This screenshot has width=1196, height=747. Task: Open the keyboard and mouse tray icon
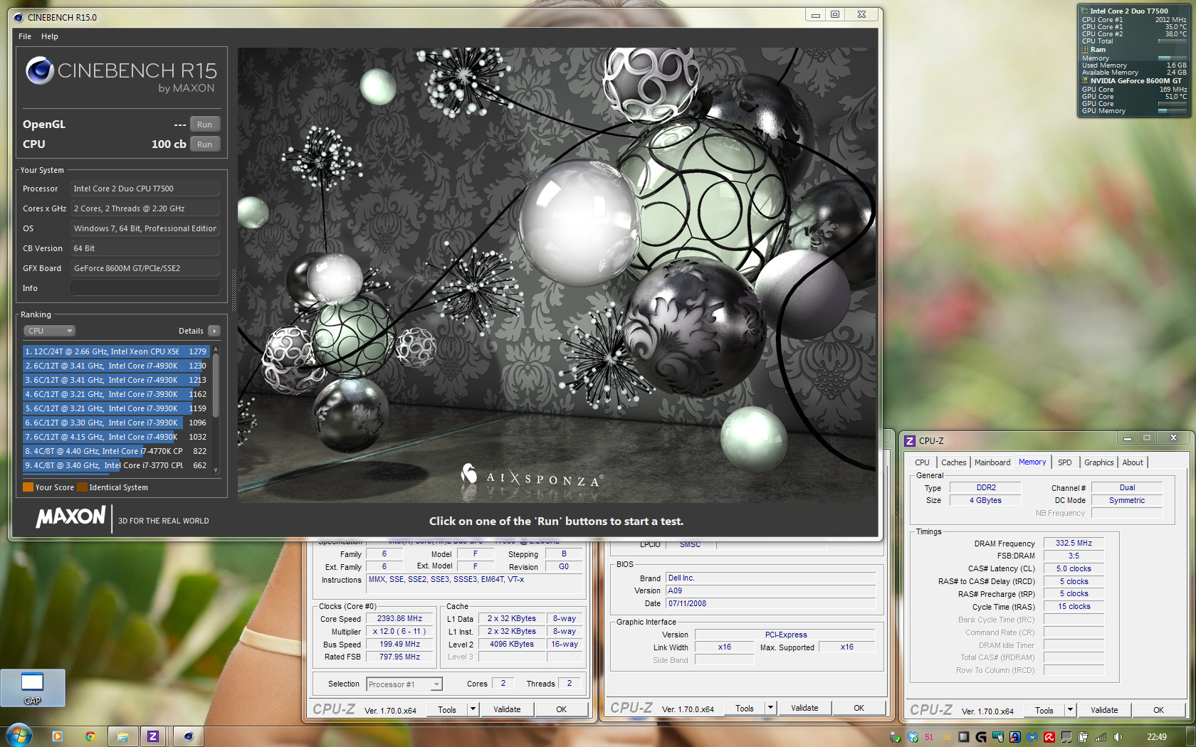pyautogui.click(x=998, y=737)
